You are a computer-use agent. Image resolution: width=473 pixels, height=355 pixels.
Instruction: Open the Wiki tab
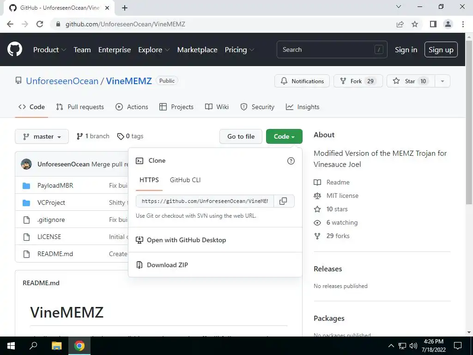pyautogui.click(x=217, y=107)
